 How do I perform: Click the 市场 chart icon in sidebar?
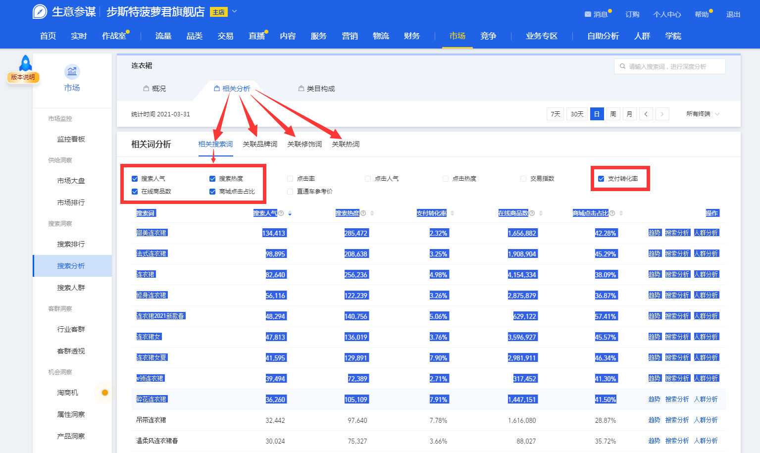click(72, 72)
